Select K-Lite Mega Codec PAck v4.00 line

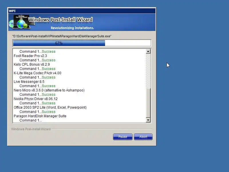point(37,73)
